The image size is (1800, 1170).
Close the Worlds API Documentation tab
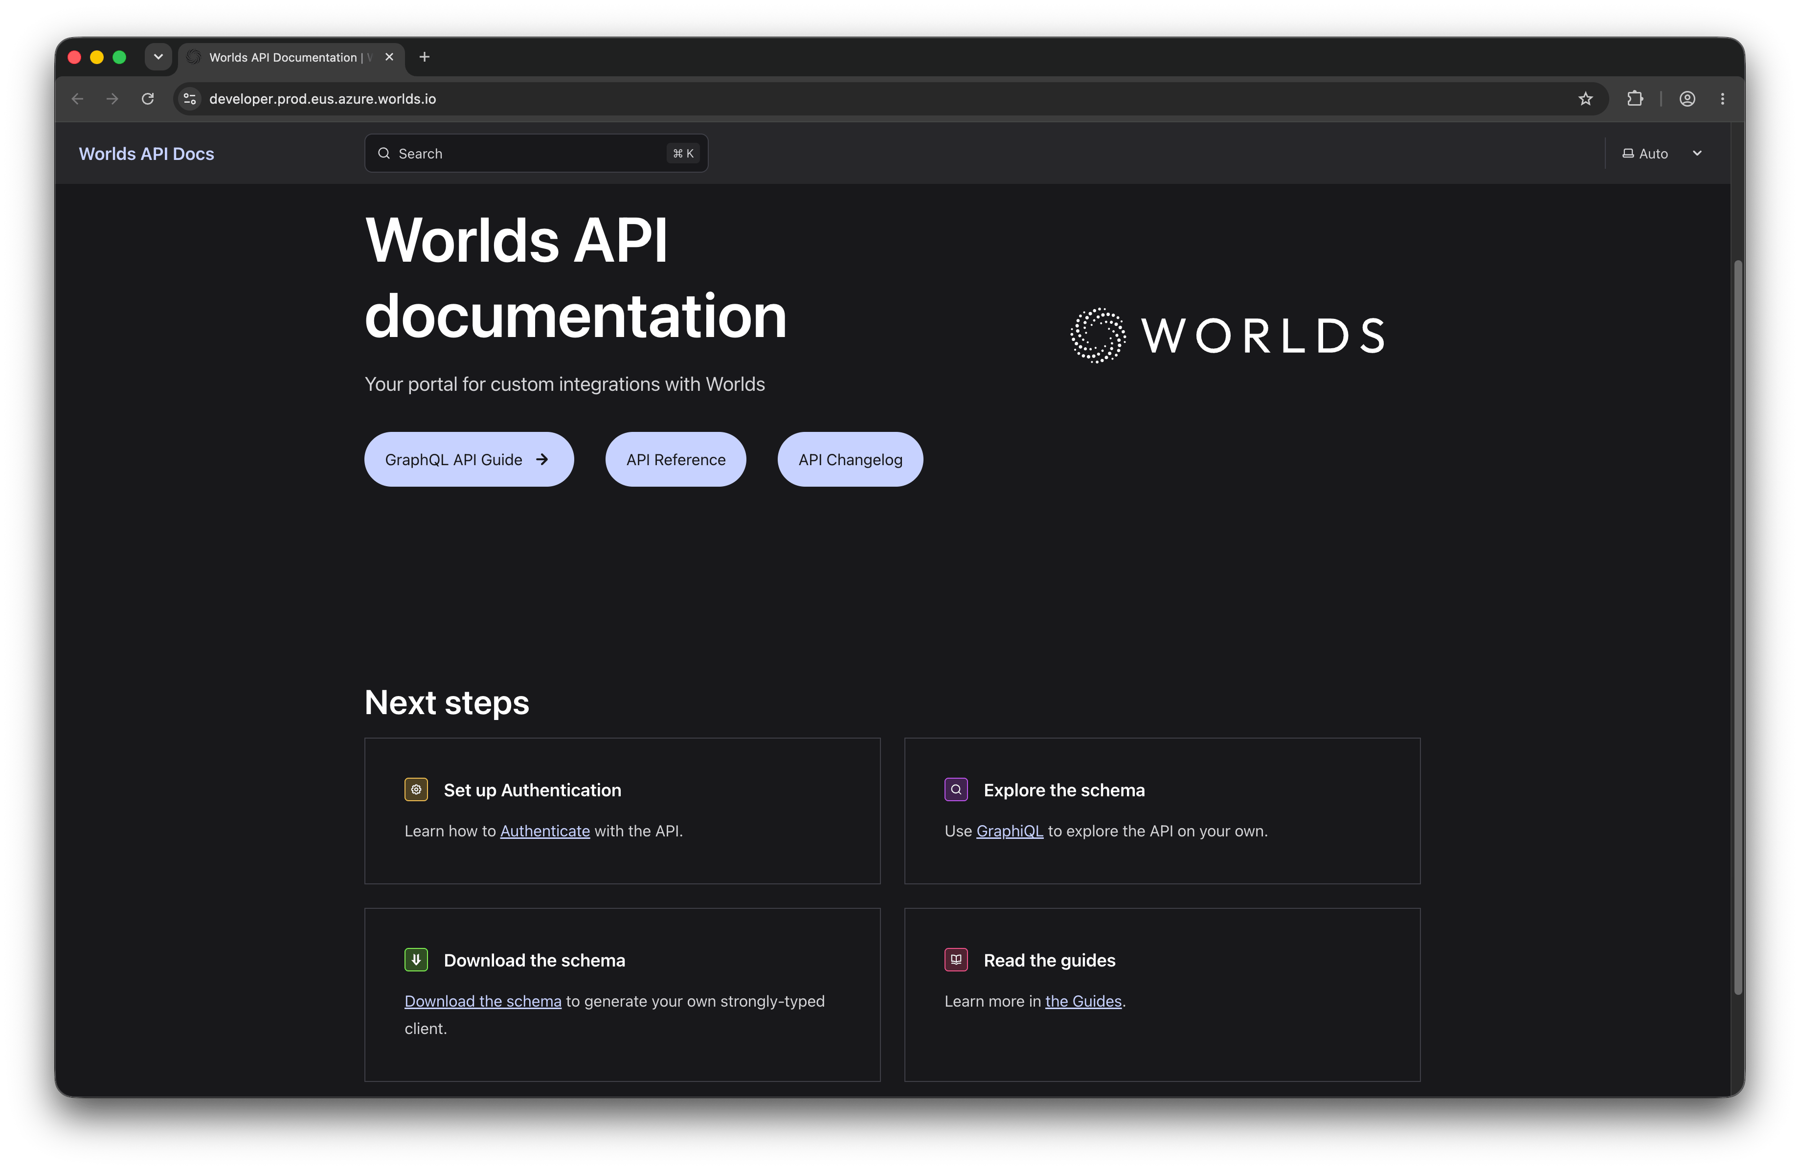389,57
